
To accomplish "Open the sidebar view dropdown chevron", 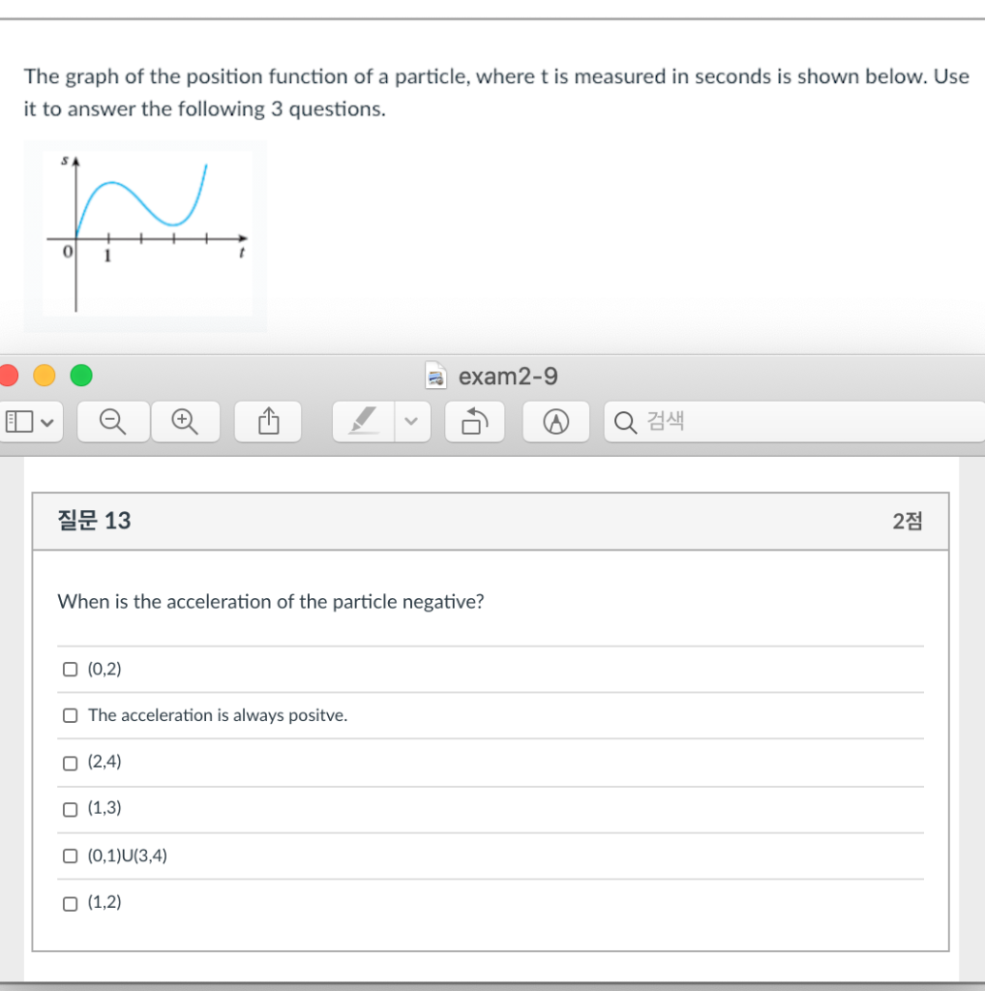I will [46, 421].
